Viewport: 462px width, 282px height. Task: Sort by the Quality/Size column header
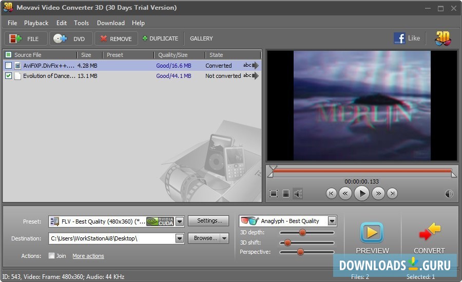pos(180,55)
